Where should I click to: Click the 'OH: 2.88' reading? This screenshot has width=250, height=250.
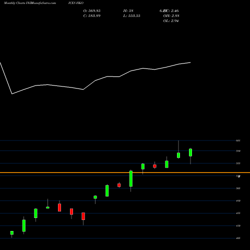pyautogui.click(x=171, y=16)
